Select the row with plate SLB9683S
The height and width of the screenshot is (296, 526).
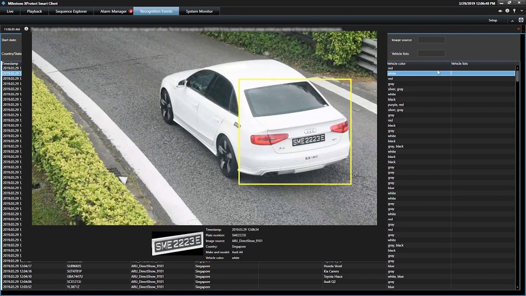[259, 266]
